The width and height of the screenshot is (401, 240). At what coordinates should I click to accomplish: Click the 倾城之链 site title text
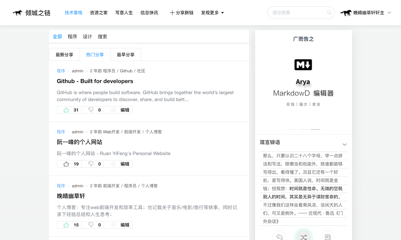click(38, 13)
